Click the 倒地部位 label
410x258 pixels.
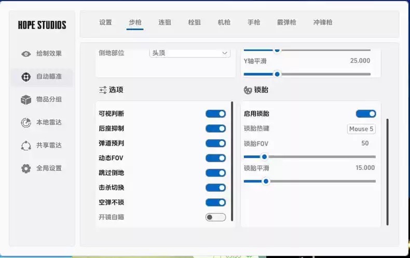(112, 53)
